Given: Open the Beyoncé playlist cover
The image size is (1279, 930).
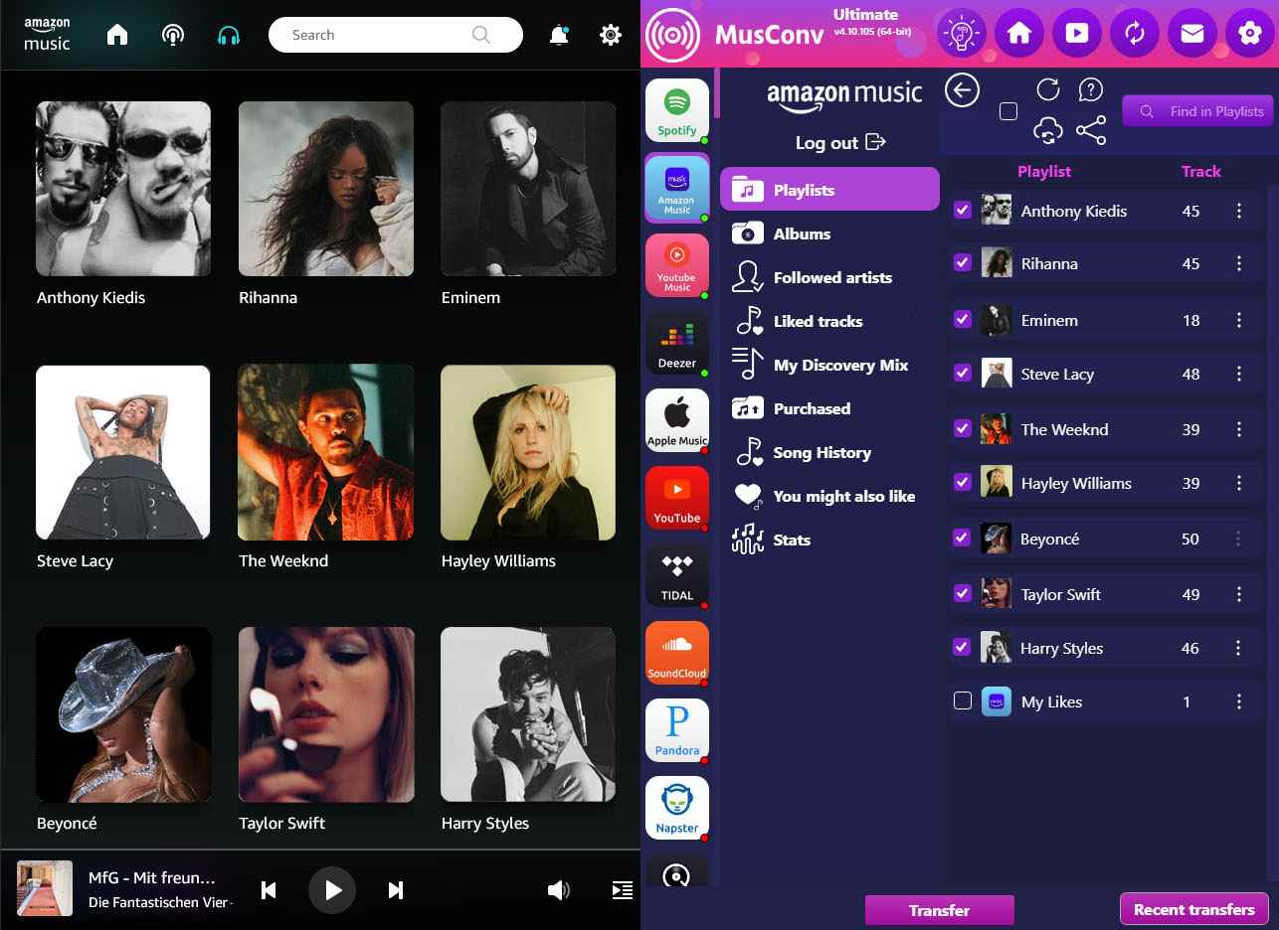Looking at the screenshot, I should [123, 714].
